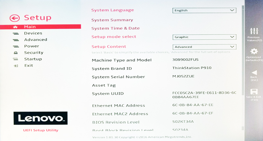
Task: Select the Asset Tag field
Action: (x=104, y=85)
